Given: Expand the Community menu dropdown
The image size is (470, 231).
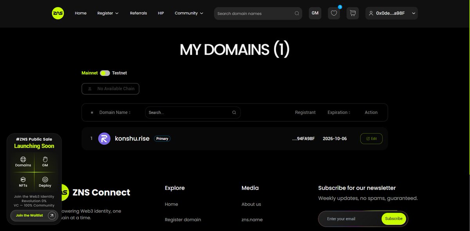Looking at the screenshot, I should [189, 13].
